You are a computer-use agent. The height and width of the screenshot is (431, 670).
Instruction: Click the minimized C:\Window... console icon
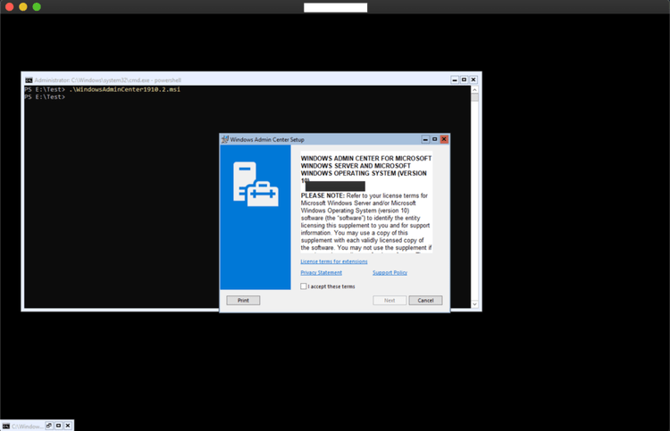[x=6, y=426]
